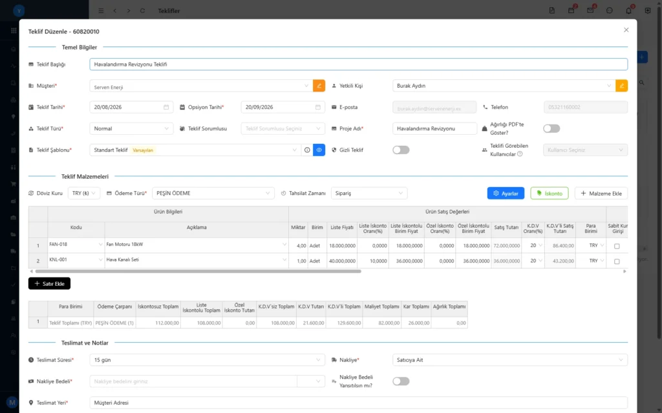Click the Liste İskonto Oranı 10,0000 cell
662x413 pixels.
[373, 261]
